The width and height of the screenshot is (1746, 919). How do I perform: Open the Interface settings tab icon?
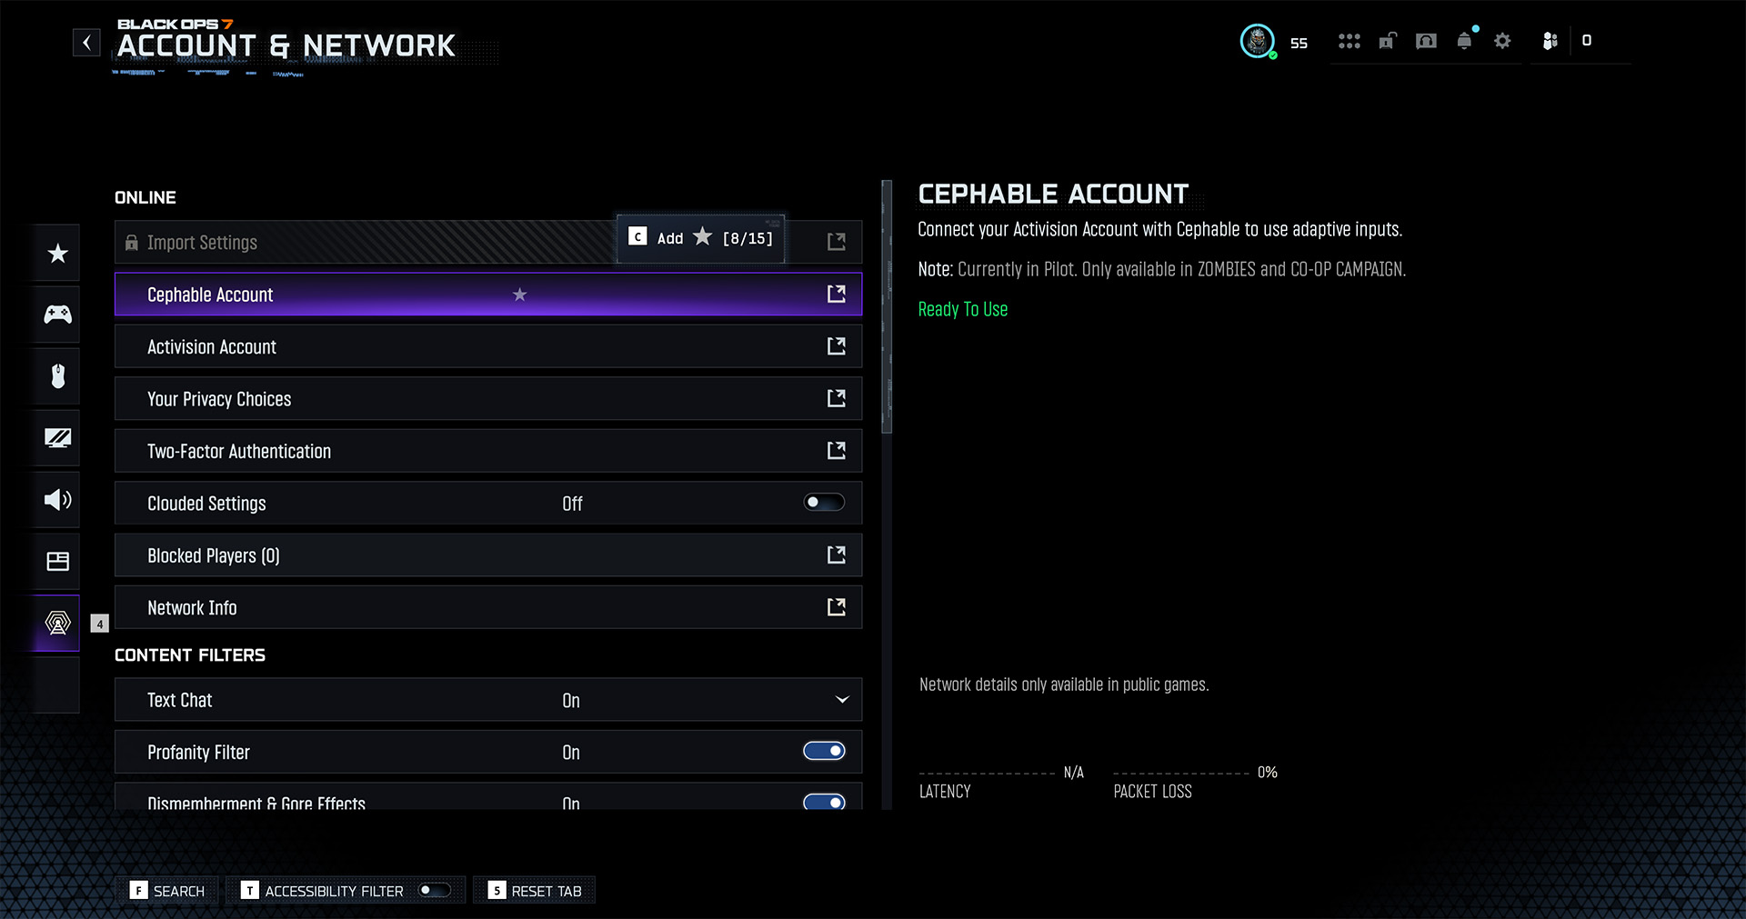(57, 561)
